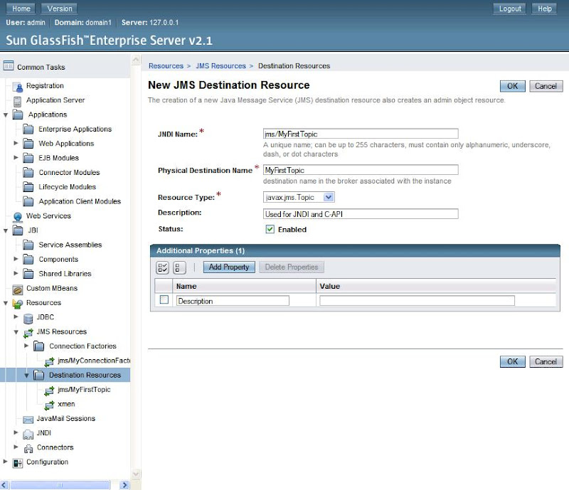The height and width of the screenshot is (490, 569).
Task: Click the sidebar scroll down arrow
Action: [x=136, y=474]
